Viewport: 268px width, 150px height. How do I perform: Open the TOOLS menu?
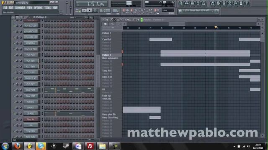(47, 7)
